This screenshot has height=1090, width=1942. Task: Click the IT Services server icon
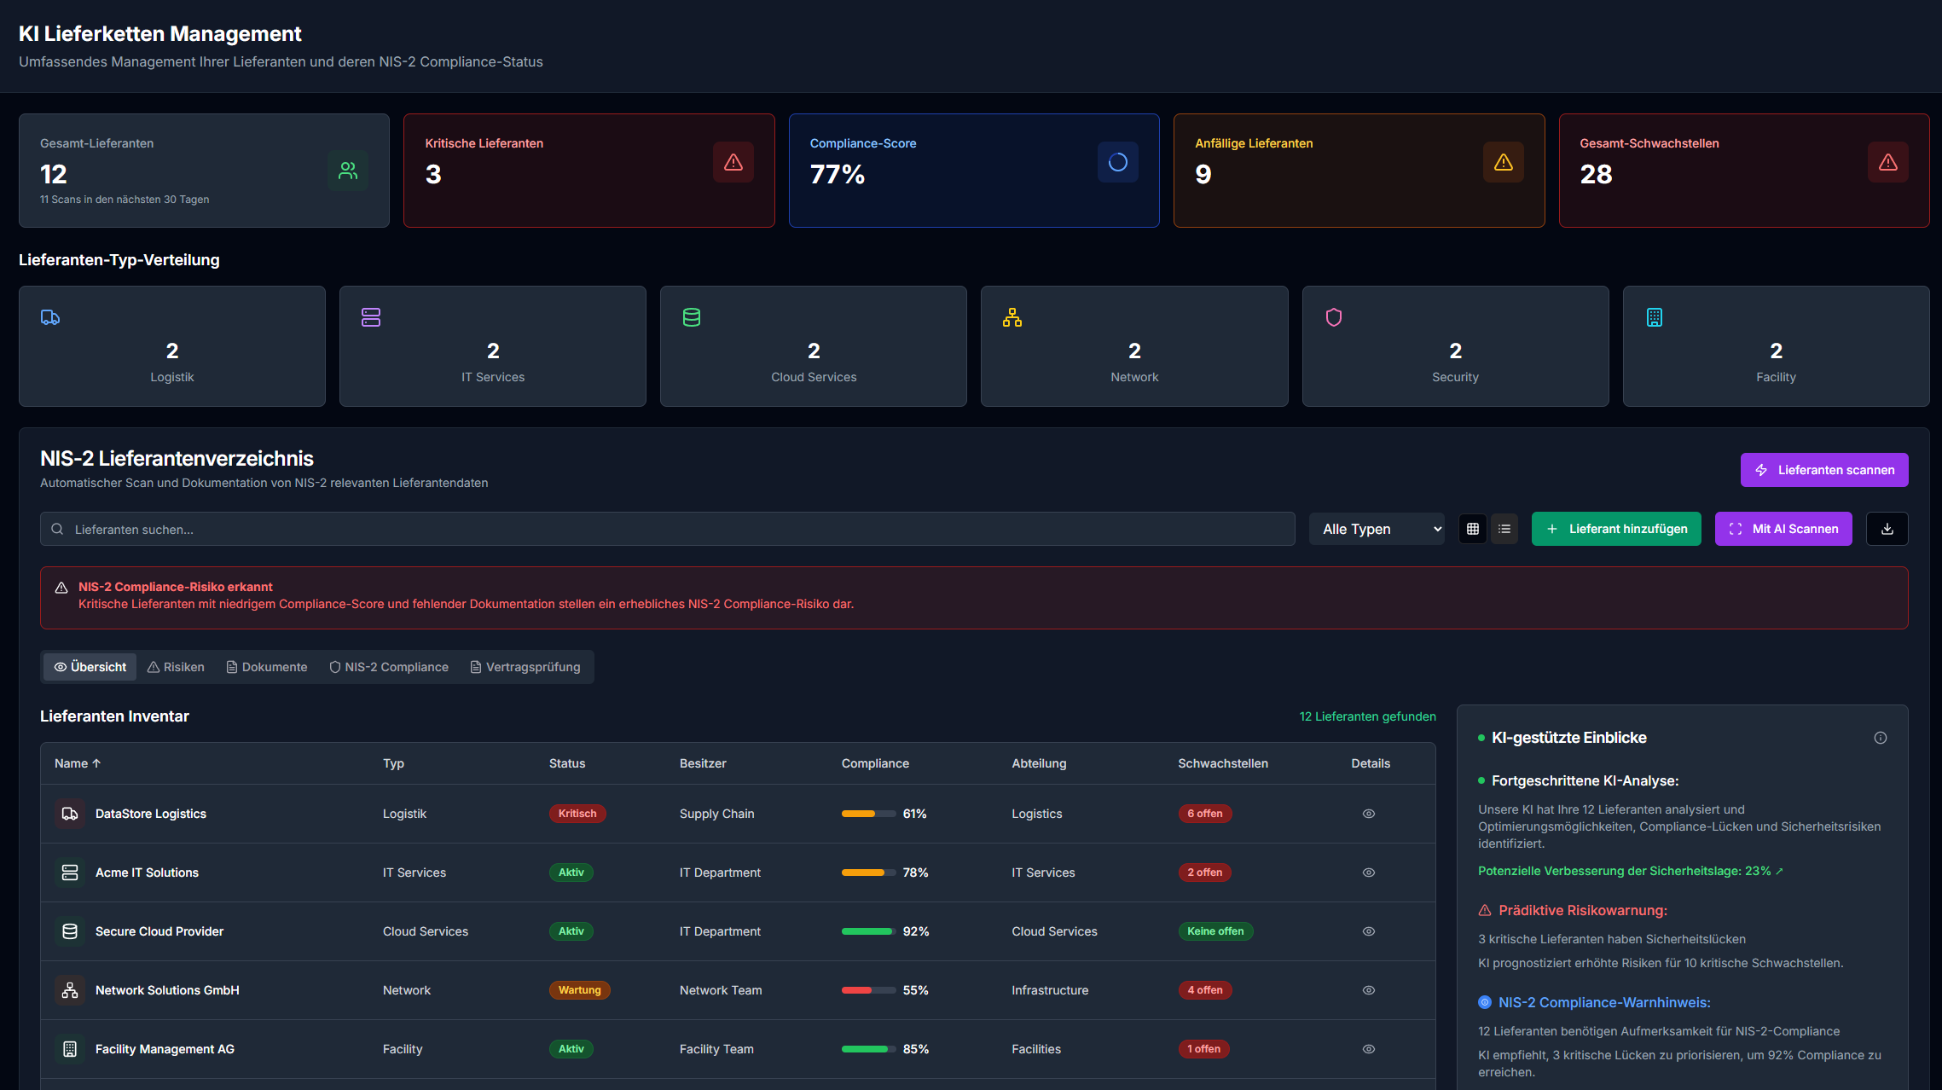[371, 317]
